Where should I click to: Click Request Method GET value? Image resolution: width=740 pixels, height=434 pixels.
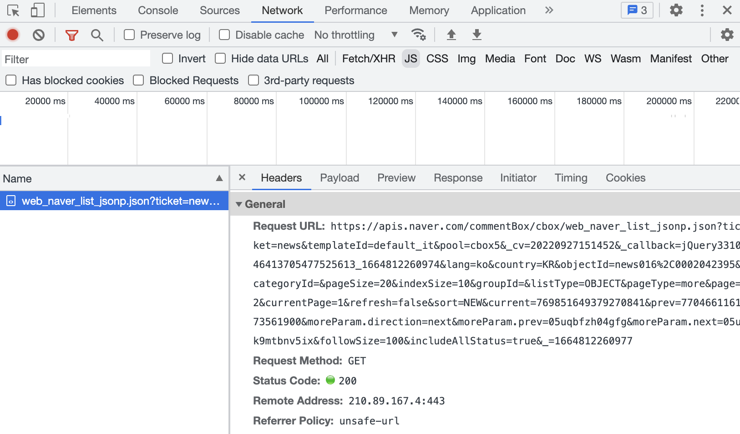(357, 361)
